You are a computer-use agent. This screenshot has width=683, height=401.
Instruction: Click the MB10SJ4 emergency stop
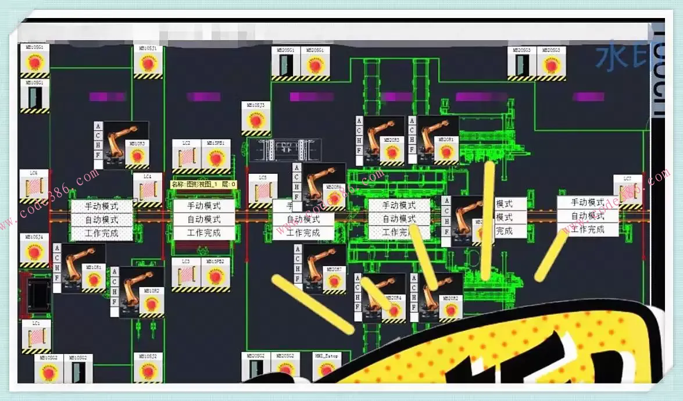coord(34,250)
